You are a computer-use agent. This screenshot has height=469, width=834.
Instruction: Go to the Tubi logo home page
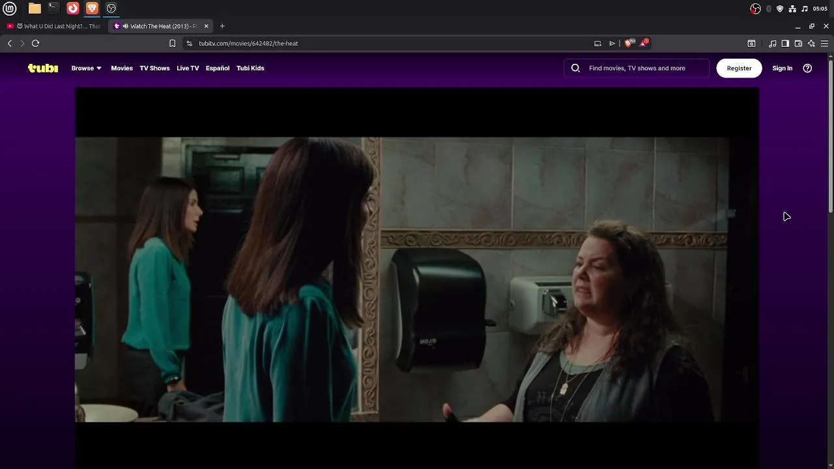click(43, 68)
